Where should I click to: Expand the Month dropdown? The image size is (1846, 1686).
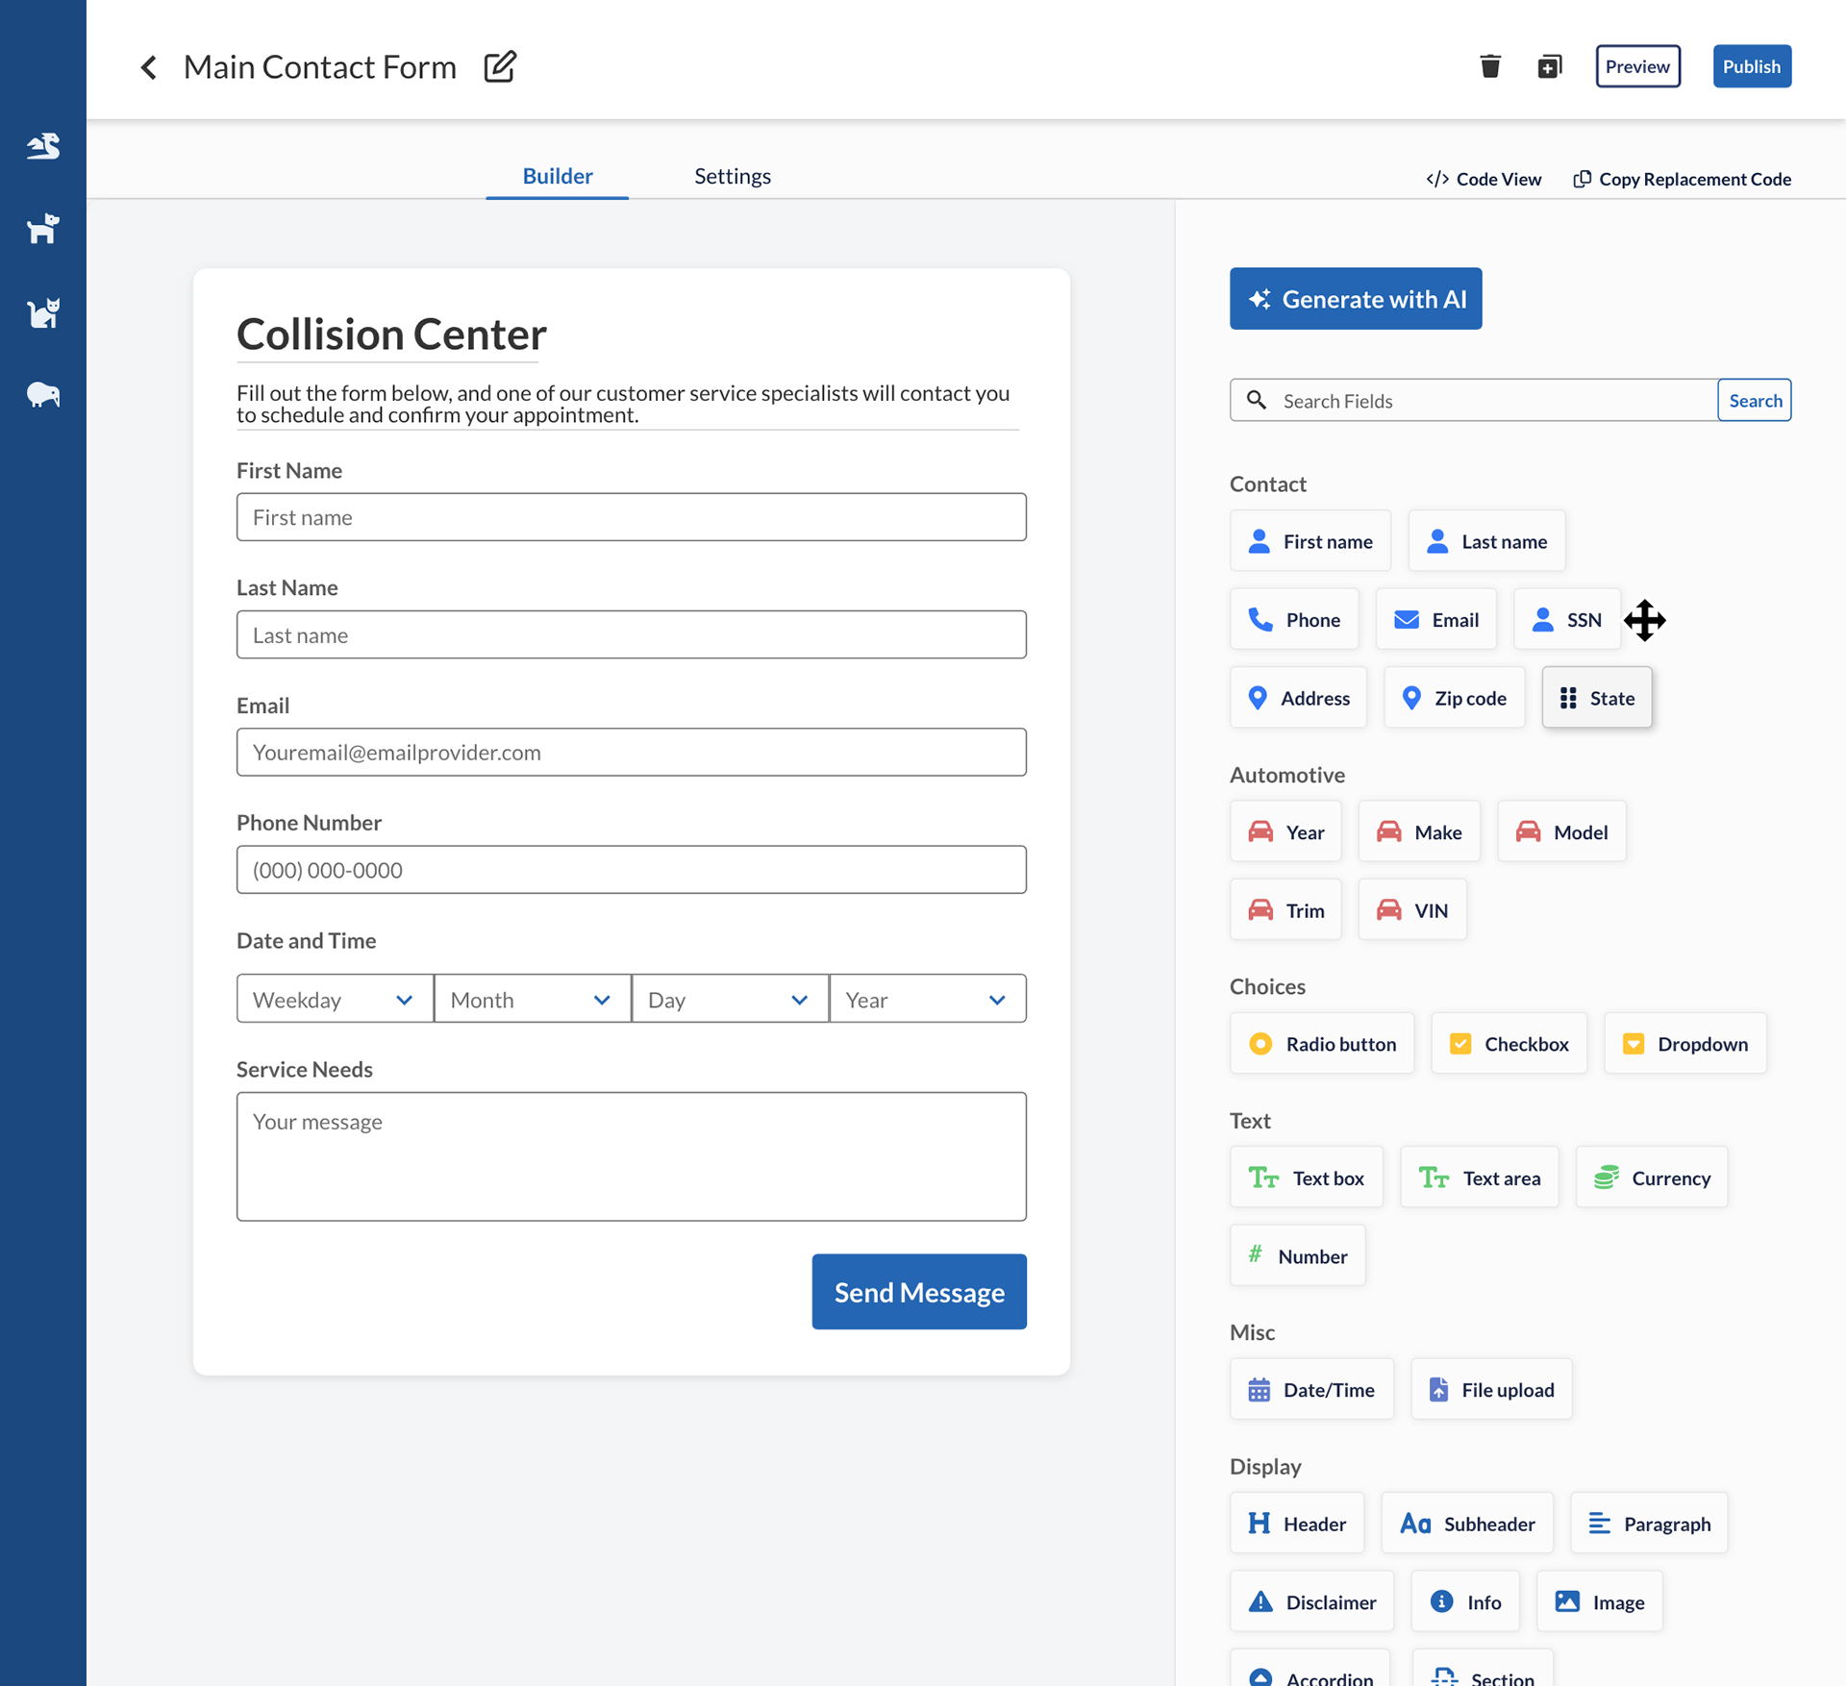pos(532,1000)
